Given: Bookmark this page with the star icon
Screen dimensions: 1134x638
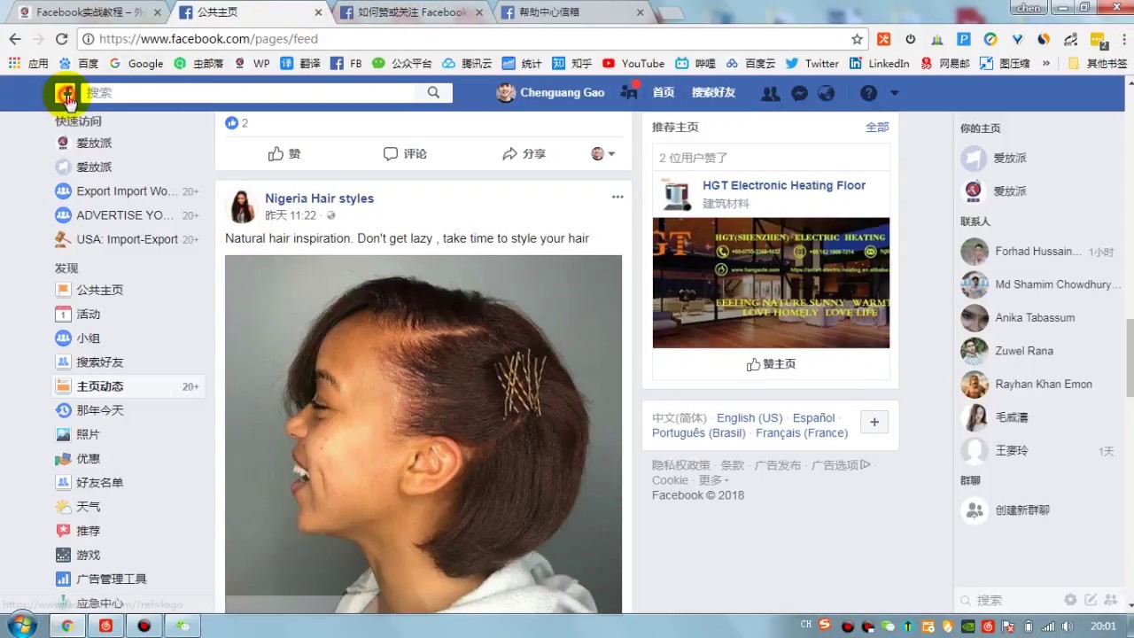Looking at the screenshot, I should tap(857, 39).
